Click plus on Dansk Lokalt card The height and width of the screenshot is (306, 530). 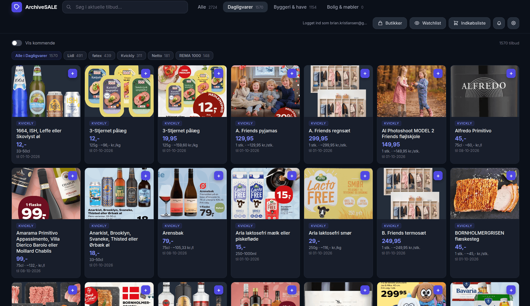pos(146,290)
